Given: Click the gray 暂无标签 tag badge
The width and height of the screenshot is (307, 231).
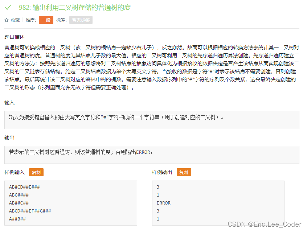Looking at the screenshot, I should 81,20.
